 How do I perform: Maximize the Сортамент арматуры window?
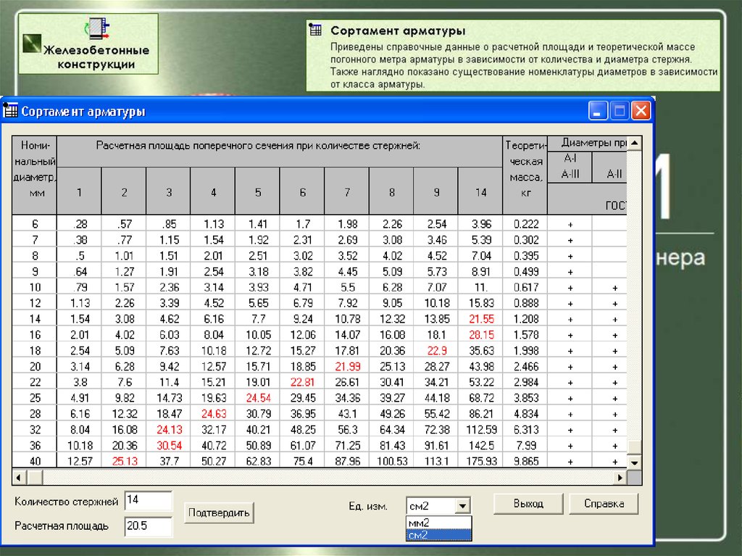coord(619,111)
